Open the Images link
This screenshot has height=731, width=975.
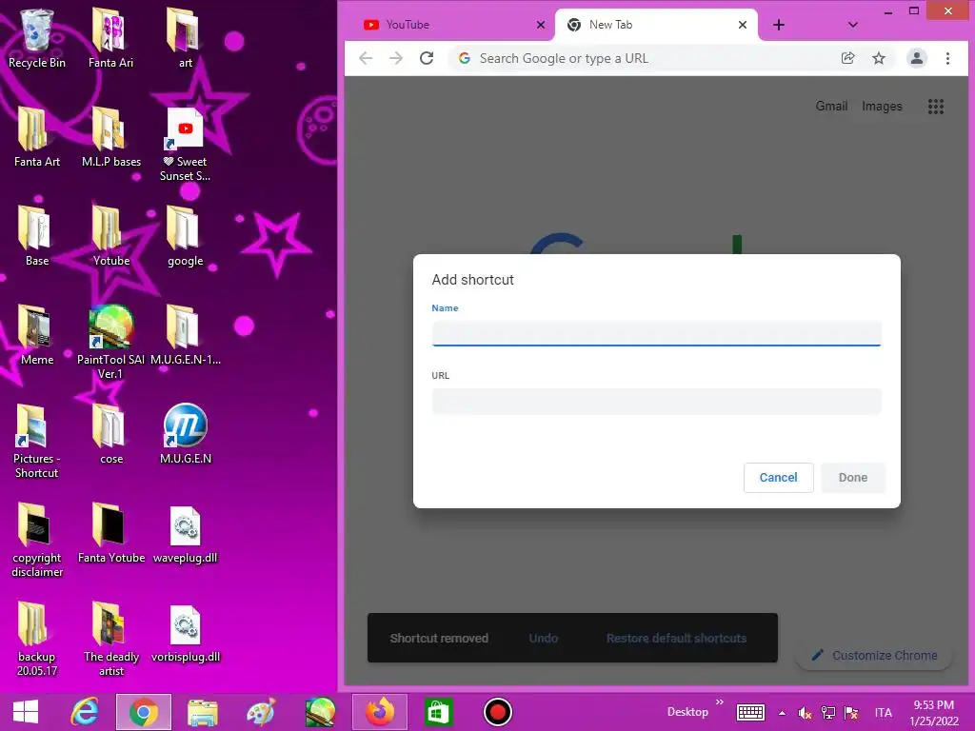(882, 107)
